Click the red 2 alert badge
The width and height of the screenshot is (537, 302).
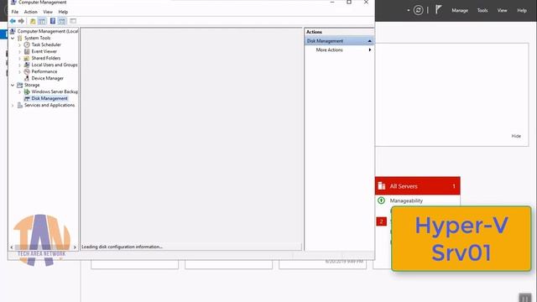coord(381,221)
